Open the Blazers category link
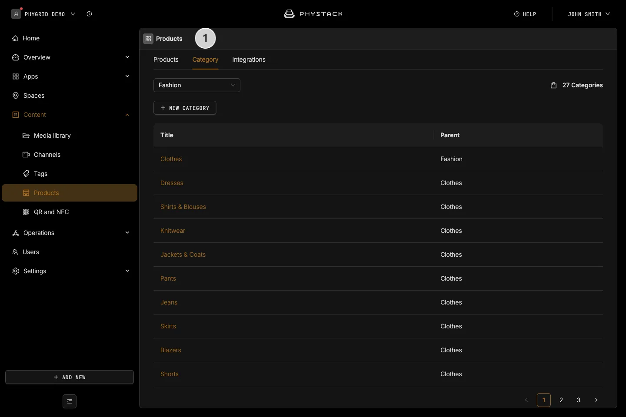 [170, 350]
